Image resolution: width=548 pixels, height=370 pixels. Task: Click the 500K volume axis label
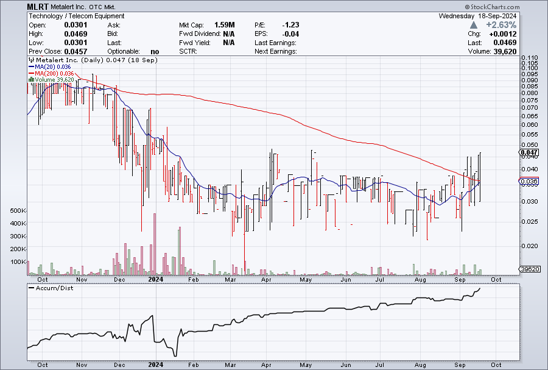18,211
